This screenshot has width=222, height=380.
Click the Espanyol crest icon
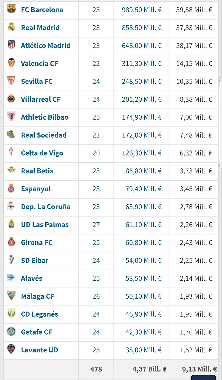(x=11, y=188)
